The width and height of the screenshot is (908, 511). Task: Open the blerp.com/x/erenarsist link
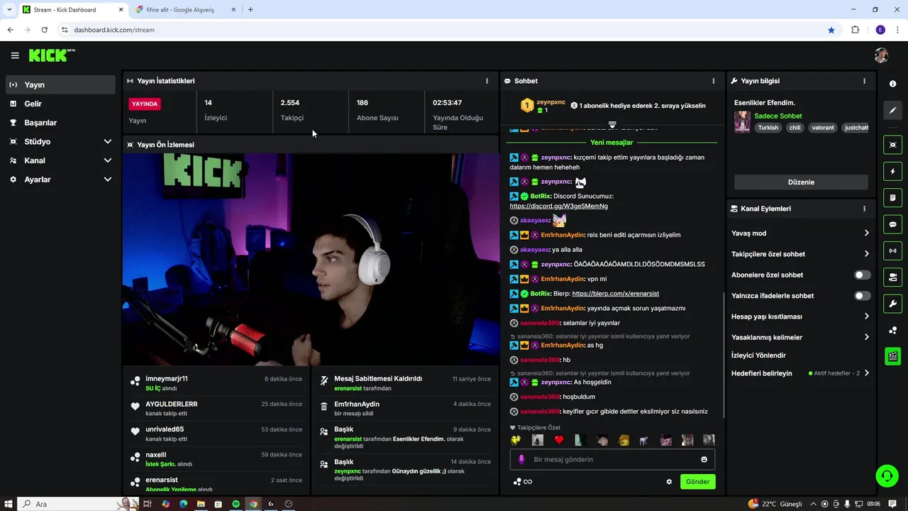[x=615, y=294]
